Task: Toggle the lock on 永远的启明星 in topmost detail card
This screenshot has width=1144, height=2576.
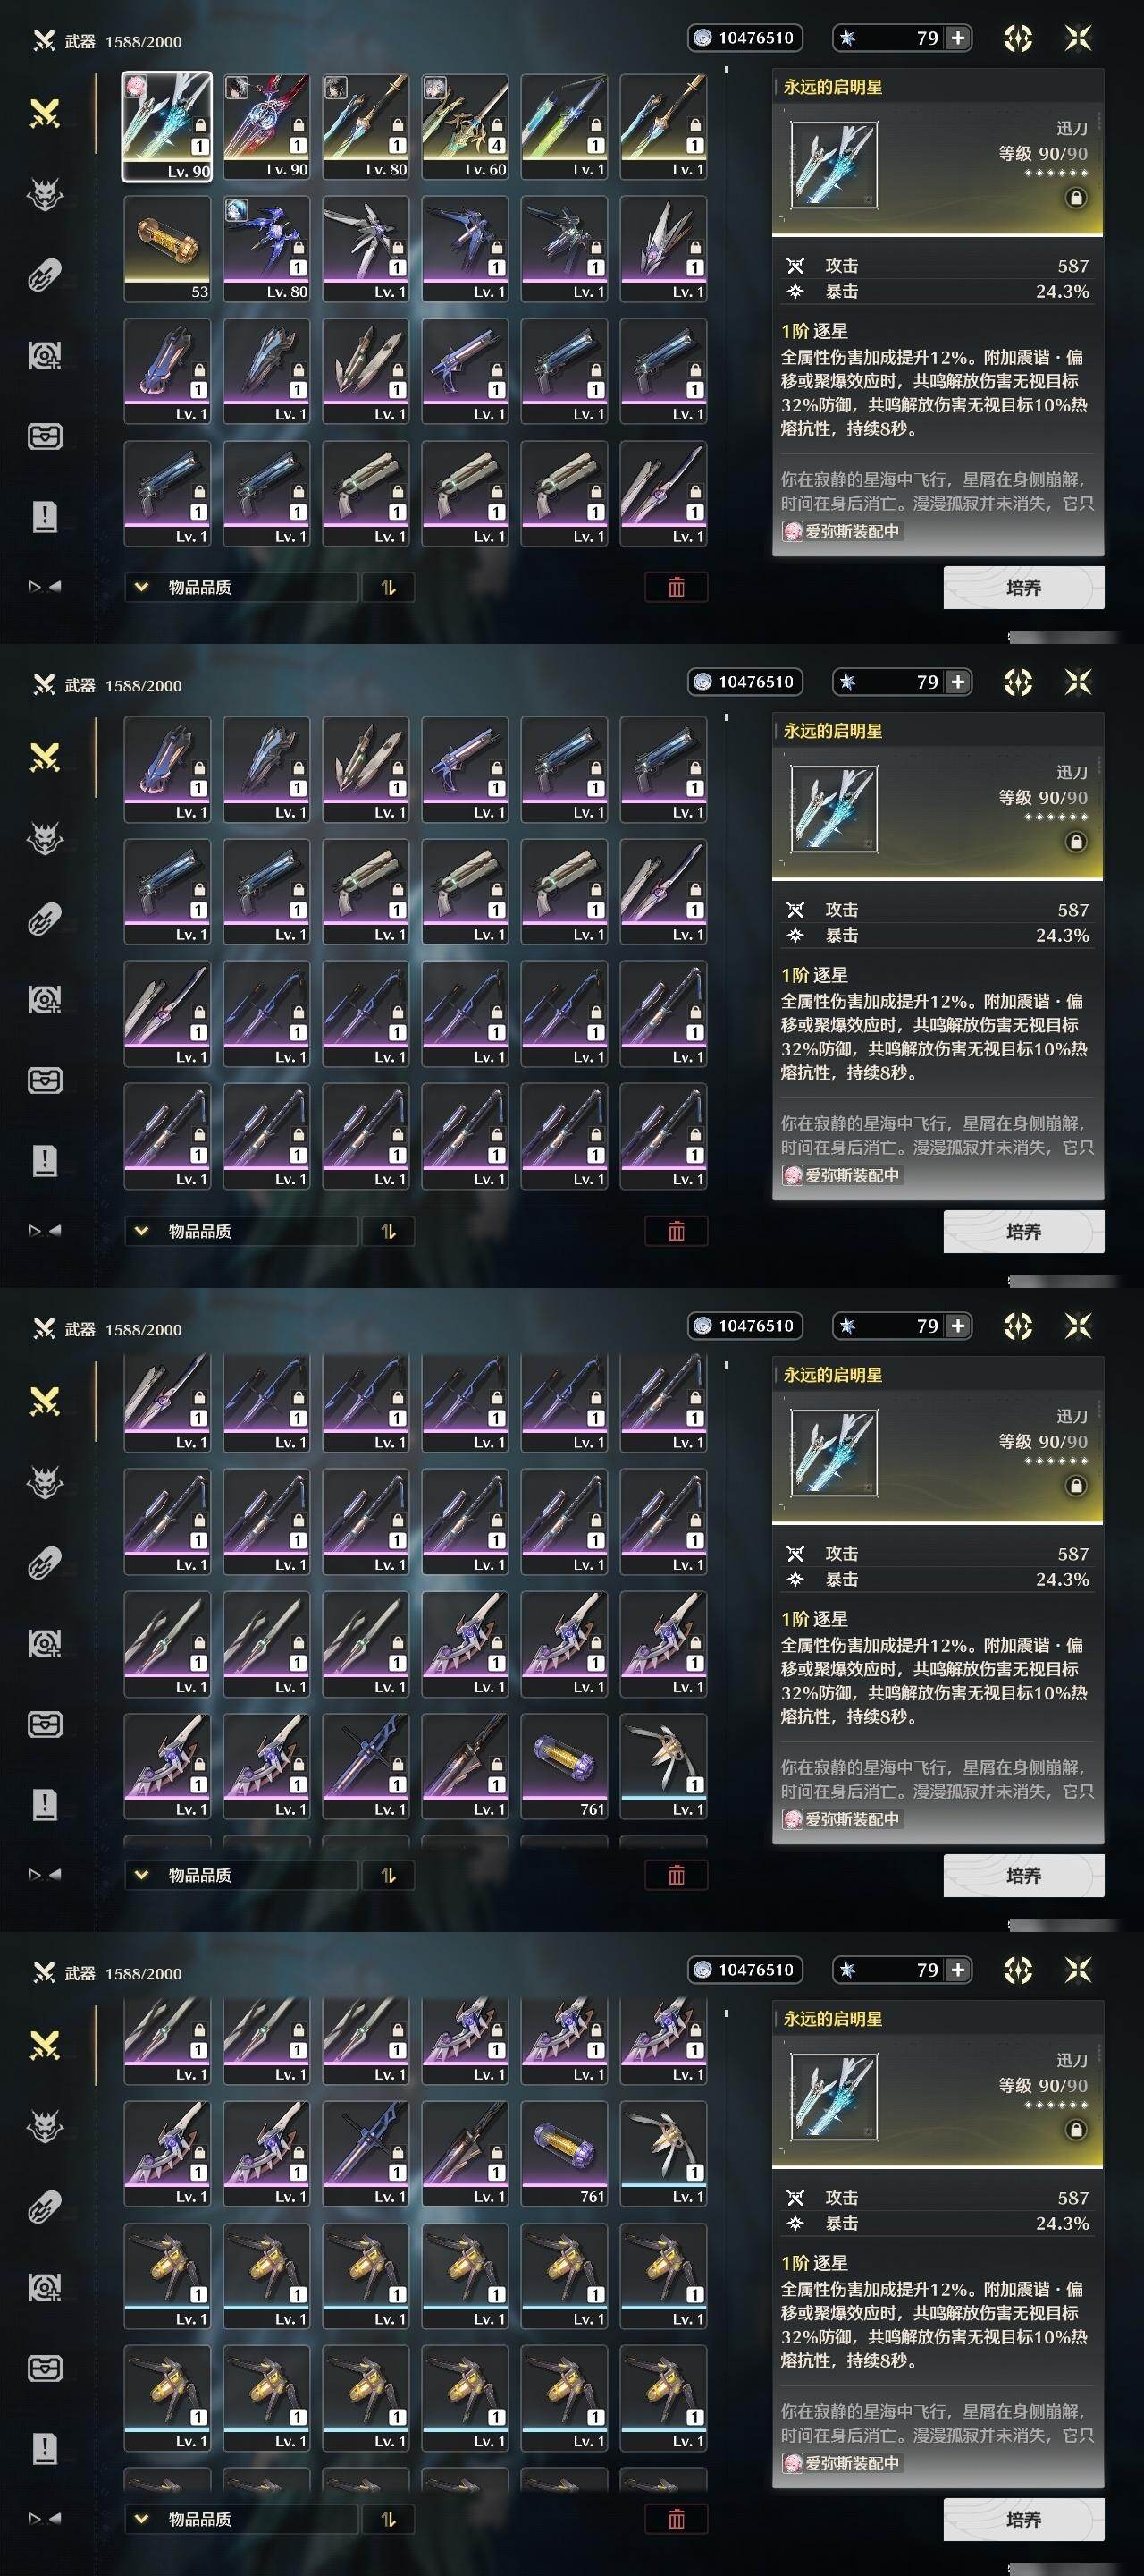Action: [1076, 198]
